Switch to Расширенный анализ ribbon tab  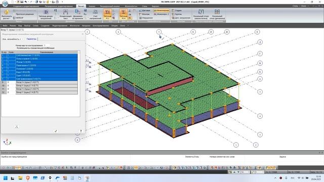(110, 6)
